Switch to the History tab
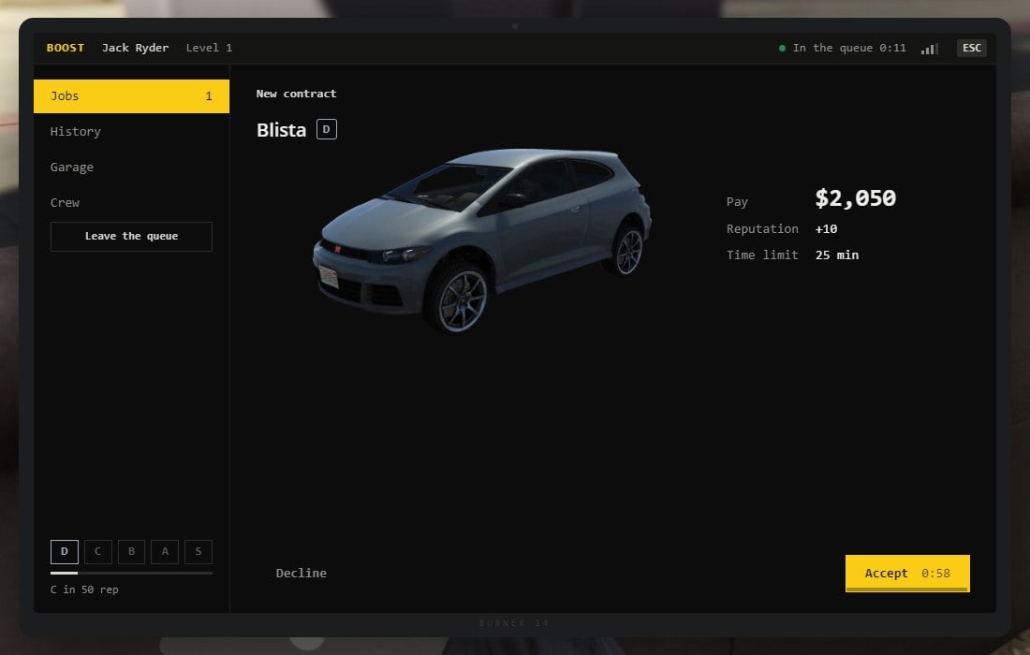Screen dimensions: 1030x655 (131, 131)
